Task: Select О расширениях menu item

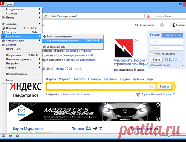Action: [72, 47]
